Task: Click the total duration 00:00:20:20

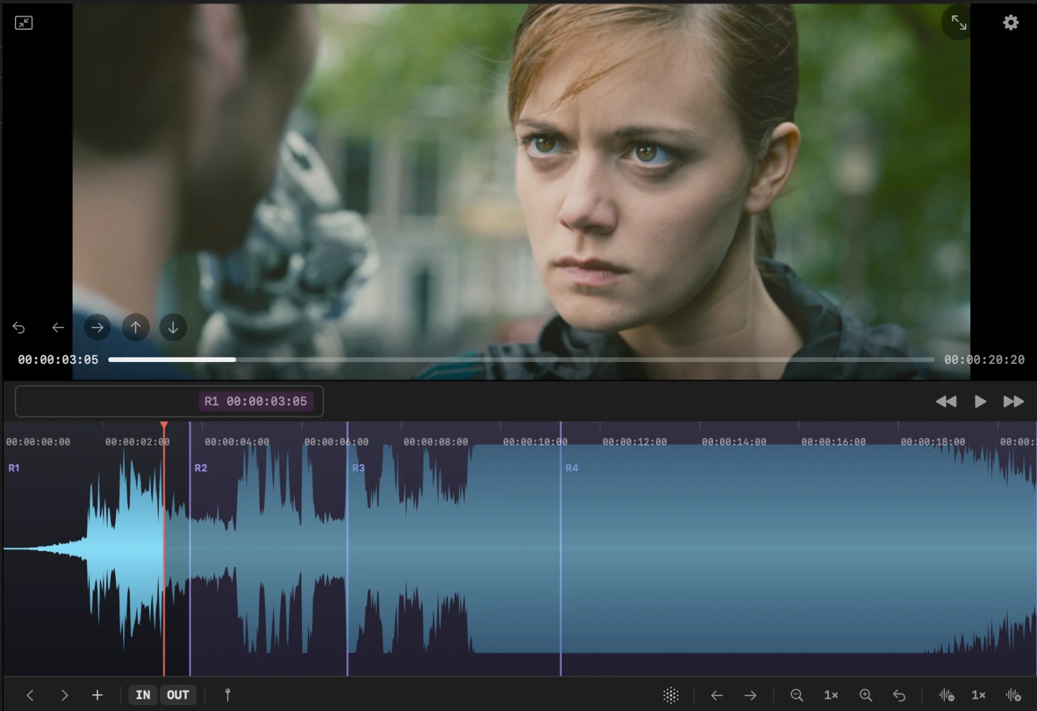Action: [984, 359]
